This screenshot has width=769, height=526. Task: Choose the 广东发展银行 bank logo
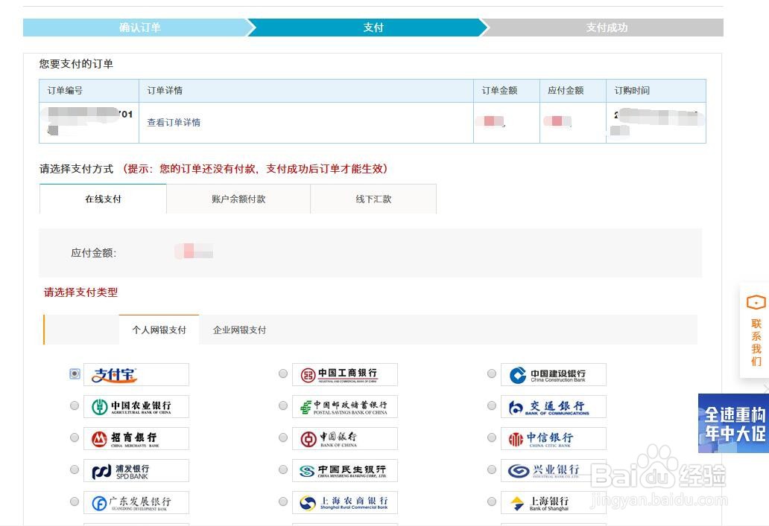pyautogui.click(x=136, y=502)
